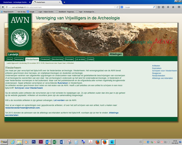182x145 pixels.
Task: Select the Landelijk section tab
Action: [x=13, y=54]
